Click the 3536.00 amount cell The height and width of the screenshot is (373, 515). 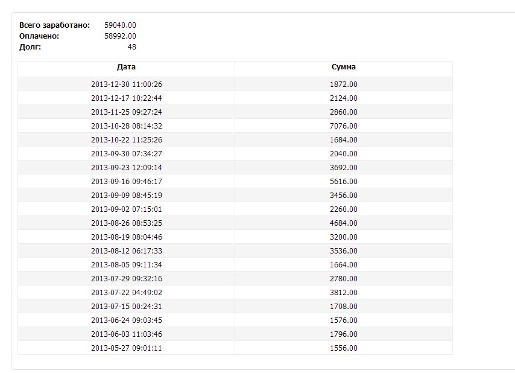[x=344, y=250]
